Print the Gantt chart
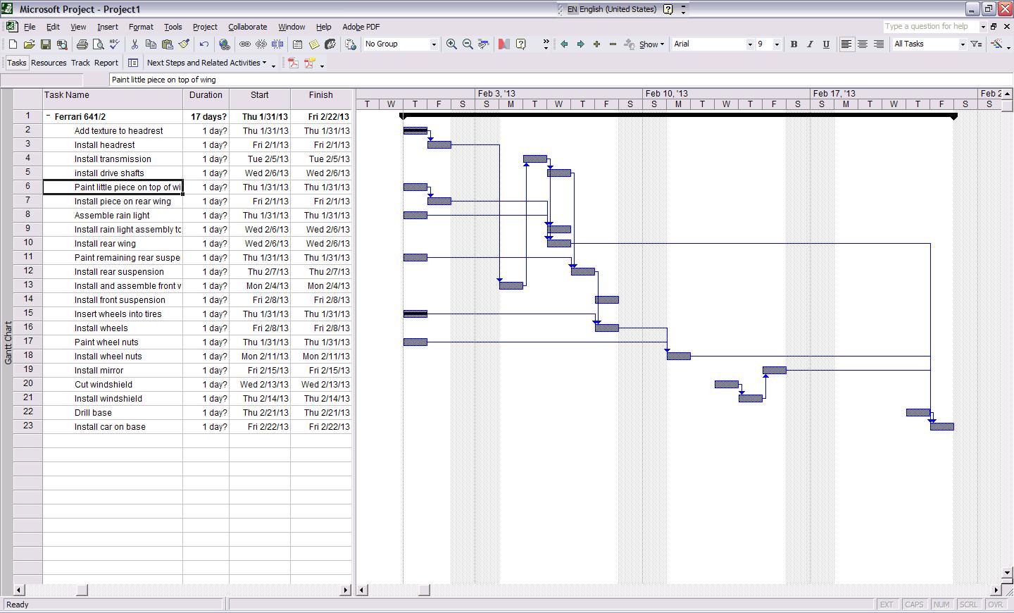This screenshot has height=613, width=1014. [x=82, y=44]
